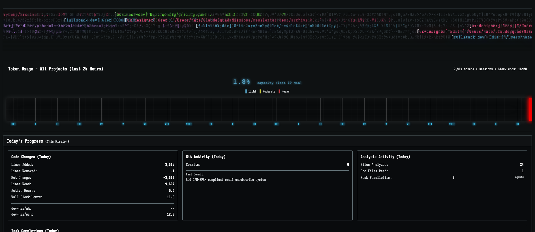The height and width of the screenshot is (232, 535).
Task: Select the 1.8% capacity value
Action: point(241,82)
